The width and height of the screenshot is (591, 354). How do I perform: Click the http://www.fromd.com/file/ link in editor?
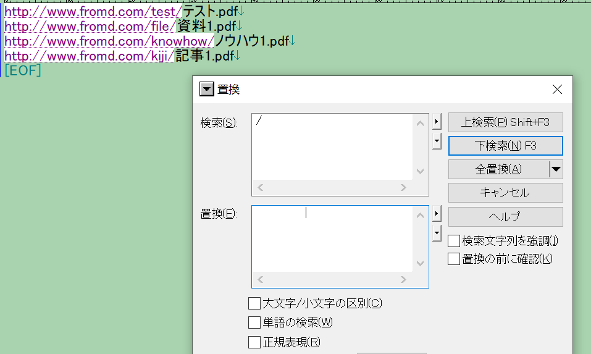pos(90,26)
